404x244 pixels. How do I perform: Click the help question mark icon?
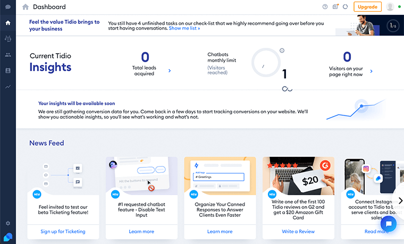325,7
